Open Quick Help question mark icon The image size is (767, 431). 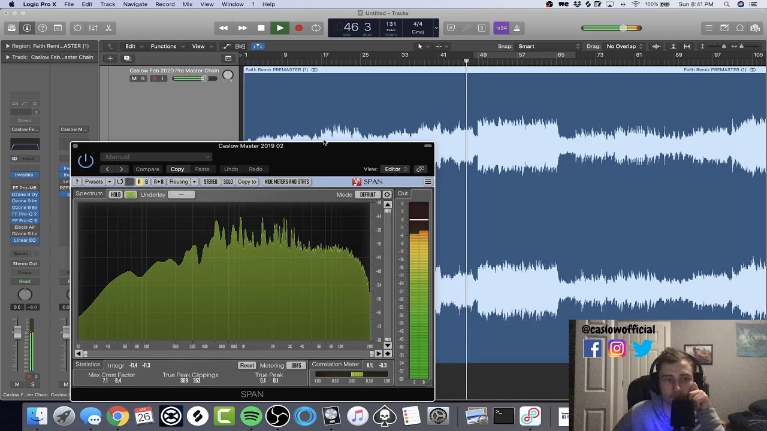pos(43,28)
